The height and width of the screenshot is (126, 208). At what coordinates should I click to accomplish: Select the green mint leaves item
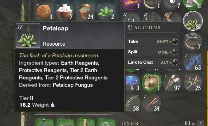pyautogui.click(x=105, y=11)
